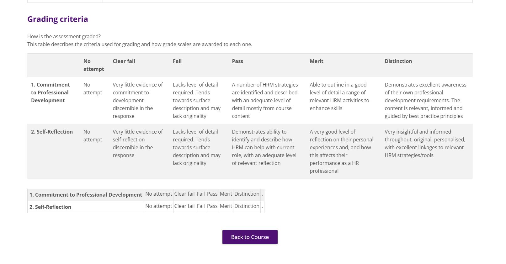Click the Pass column header in the rubric
The height and width of the screenshot is (264, 506).
[237, 61]
